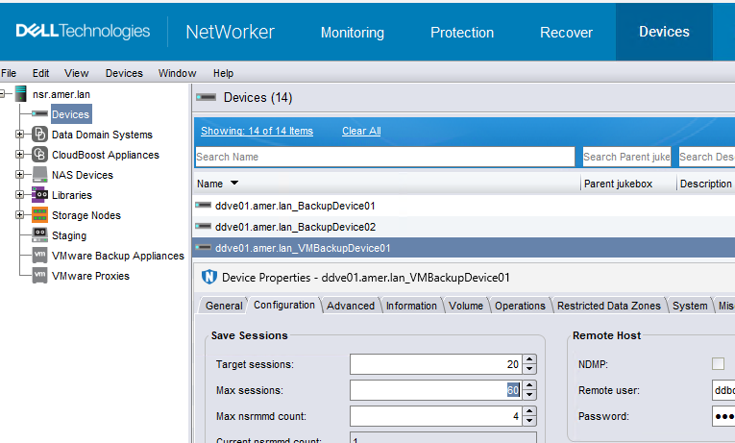Expand the Data Domain Systems node
Image resolution: width=735 pixels, height=443 pixels.
coord(19,135)
